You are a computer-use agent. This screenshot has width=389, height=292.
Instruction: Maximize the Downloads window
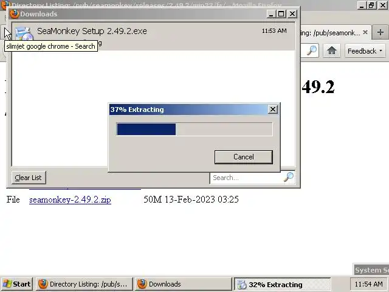tap(281, 14)
